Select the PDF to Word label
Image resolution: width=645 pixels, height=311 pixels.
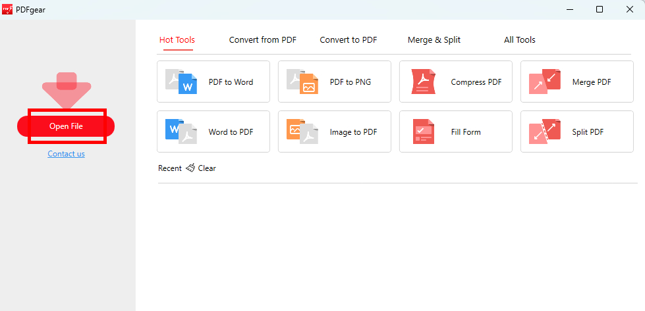coord(231,82)
